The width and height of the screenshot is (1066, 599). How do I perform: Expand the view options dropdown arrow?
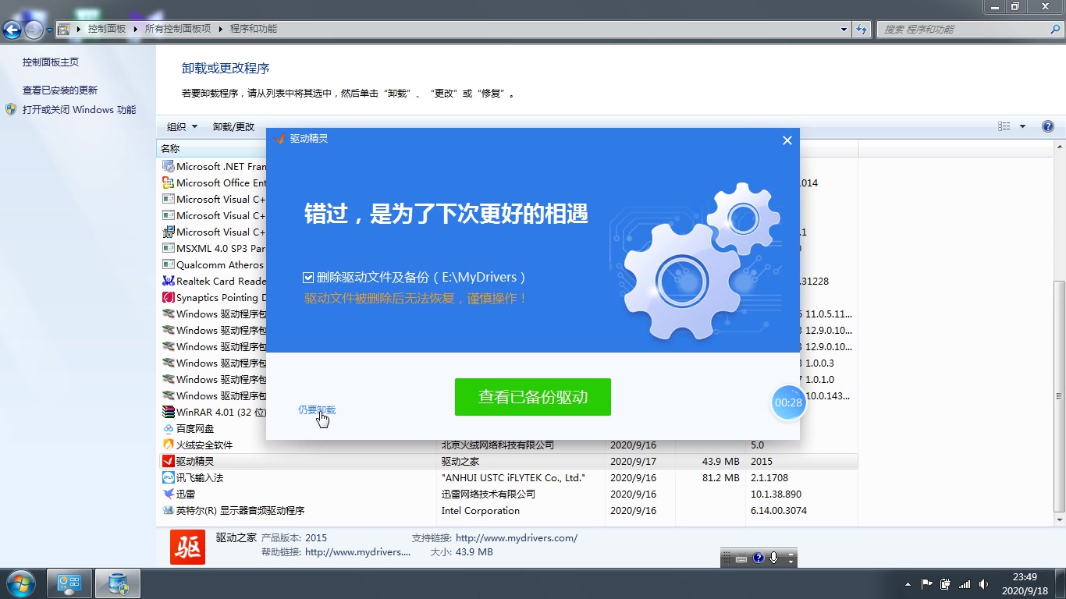[x=1022, y=126]
